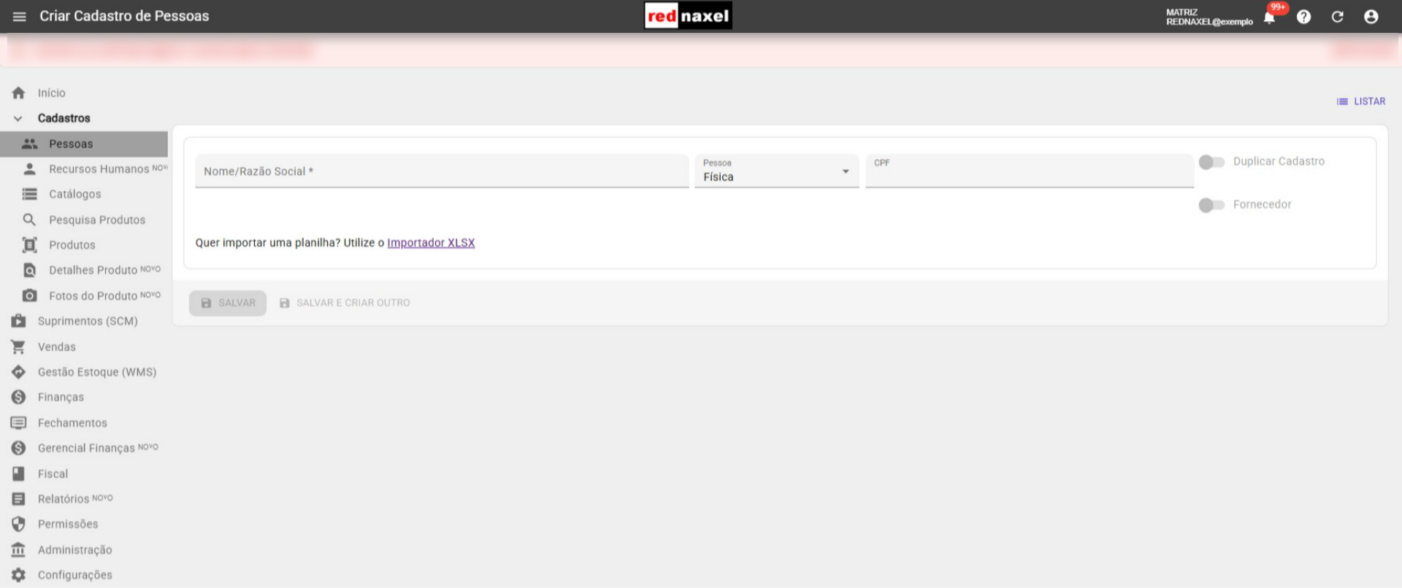Click the refresh page icon

pyautogui.click(x=1337, y=17)
